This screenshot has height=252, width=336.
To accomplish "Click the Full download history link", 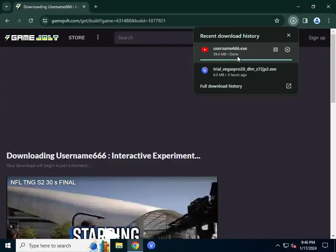I will [221, 86].
